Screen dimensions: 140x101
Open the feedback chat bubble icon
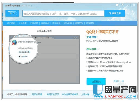click(117, 5)
